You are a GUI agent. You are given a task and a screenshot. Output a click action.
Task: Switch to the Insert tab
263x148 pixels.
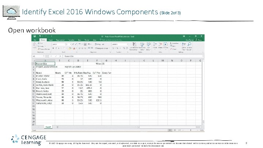click(x=51, y=40)
